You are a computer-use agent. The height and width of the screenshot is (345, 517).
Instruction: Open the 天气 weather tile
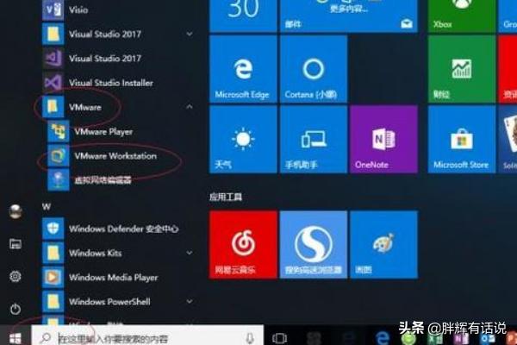coord(243,139)
